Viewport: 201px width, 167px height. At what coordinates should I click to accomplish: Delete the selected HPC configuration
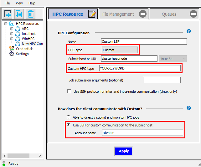[x=30, y=14]
